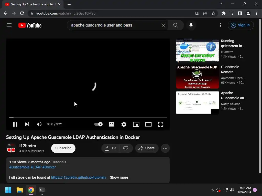Open more actions ellipsis menu
This screenshot has height=196, width=262.
tap(165, 148)
